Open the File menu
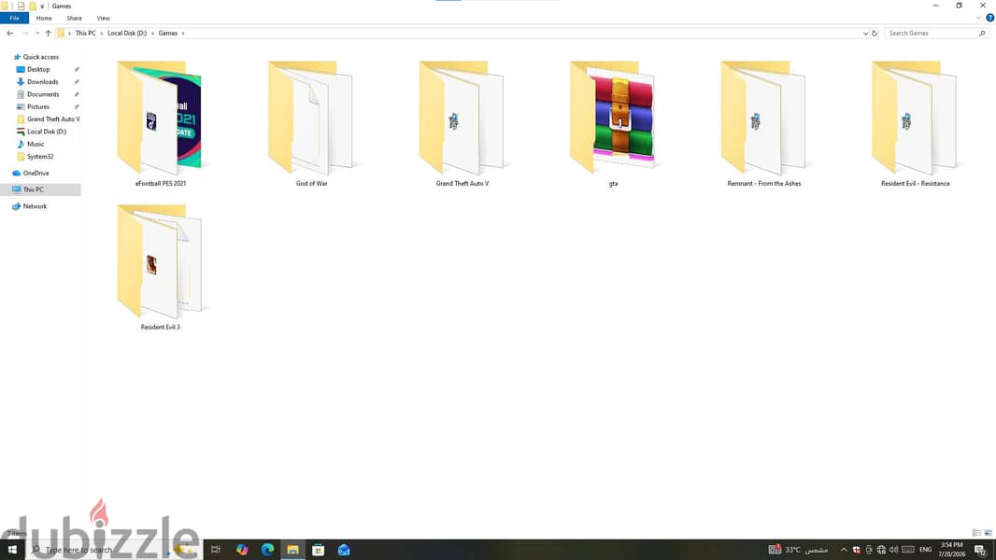This screenshot has width=996, height=560. coord(14,19)
